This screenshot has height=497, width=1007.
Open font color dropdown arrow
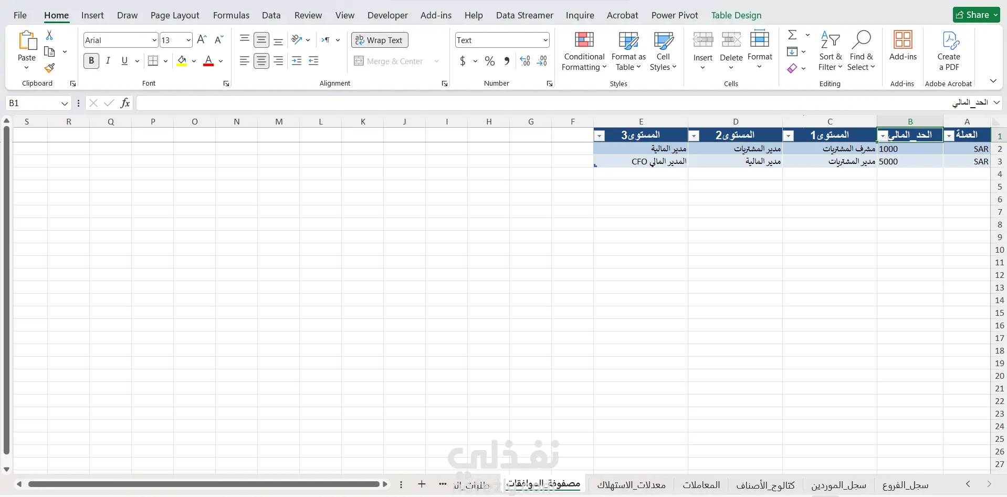tap(221, 61)
